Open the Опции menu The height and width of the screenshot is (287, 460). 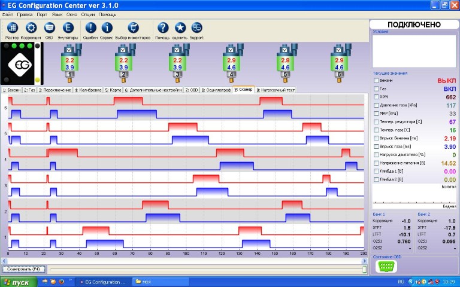tap(88, 13)
